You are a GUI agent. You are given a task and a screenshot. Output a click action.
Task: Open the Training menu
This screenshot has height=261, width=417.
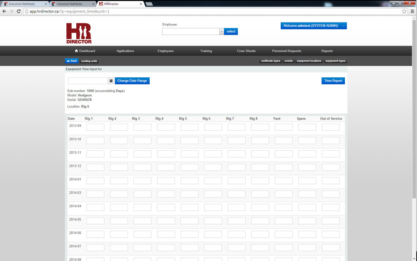tap(206, 51)
